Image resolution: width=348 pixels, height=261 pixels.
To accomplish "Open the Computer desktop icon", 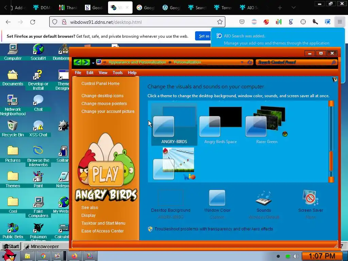I will (x=13, y=52).
